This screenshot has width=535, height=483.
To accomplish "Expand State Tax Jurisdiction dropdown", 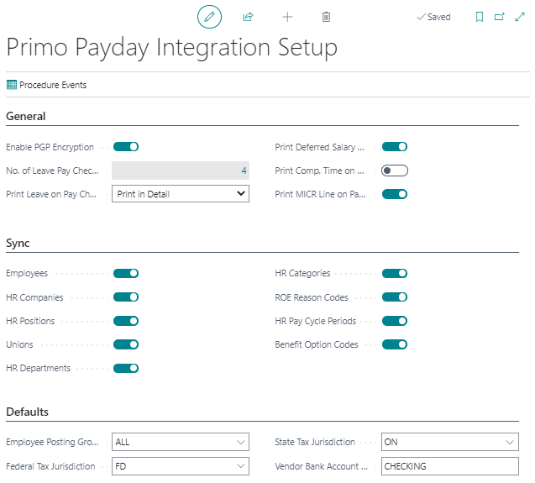I will click(x=449, y=442).
